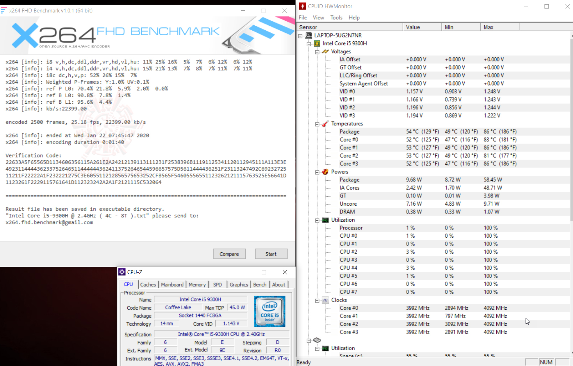Select the LAPTOP-5UG2N7NR computer icon
Screen dimensions: 573x366
309,35
